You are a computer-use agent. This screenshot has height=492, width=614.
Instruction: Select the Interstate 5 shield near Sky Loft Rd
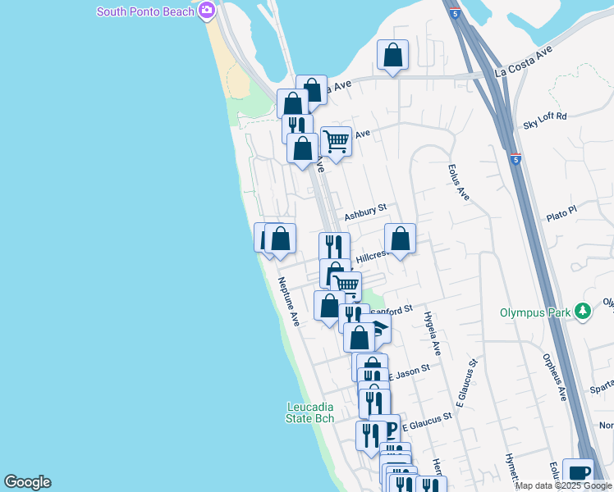pos(515,159)
